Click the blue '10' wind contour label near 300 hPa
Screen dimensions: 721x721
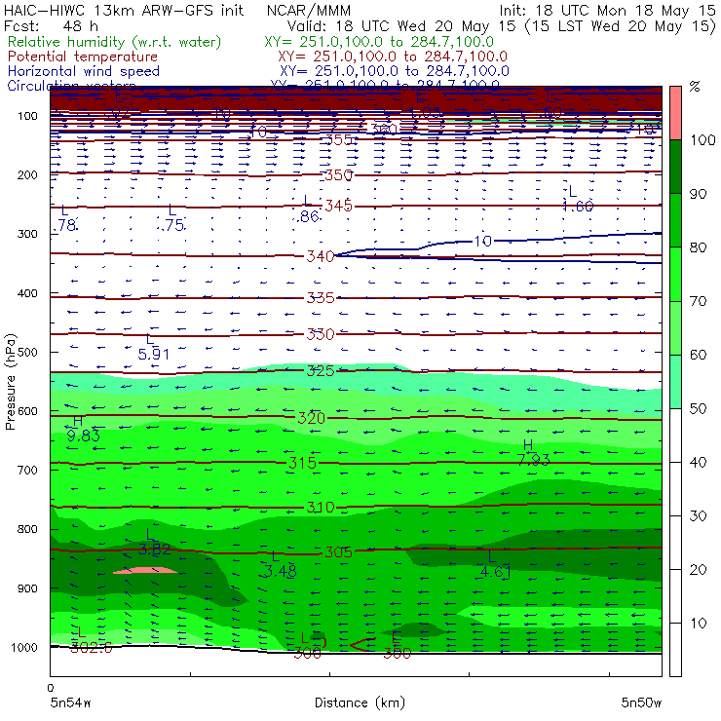pyautogui.click(x=483, y=241)
